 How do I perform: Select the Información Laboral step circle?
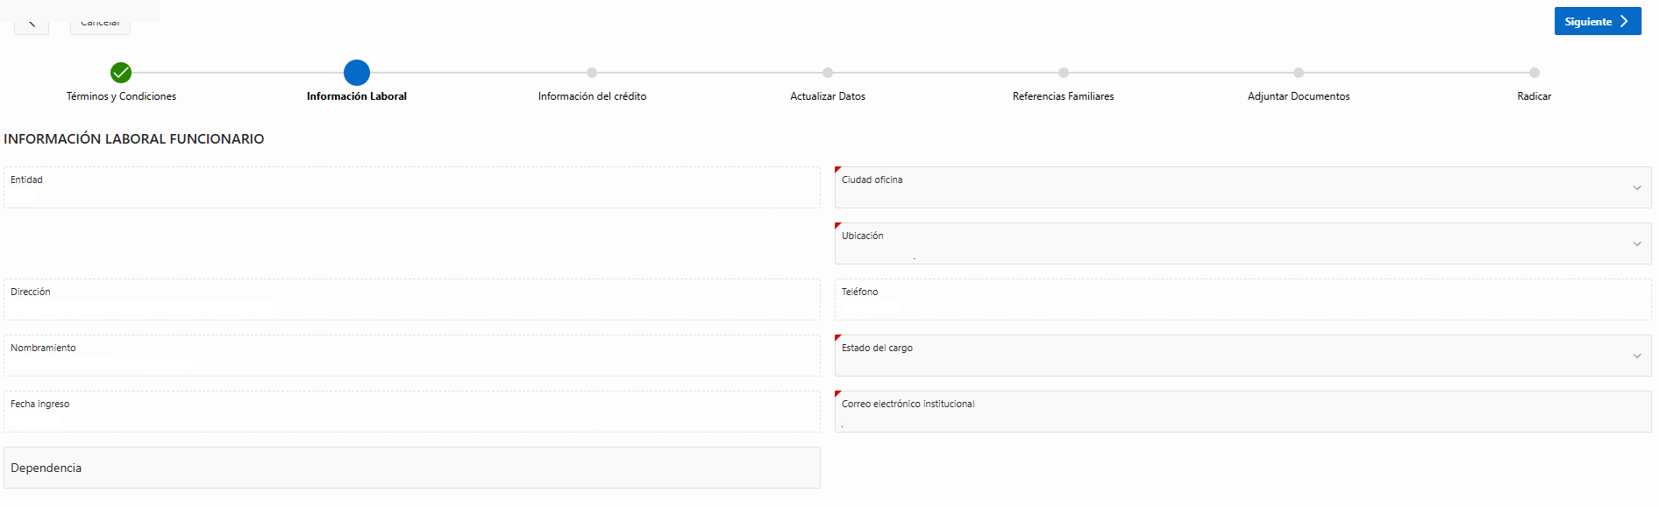[357, 73]
